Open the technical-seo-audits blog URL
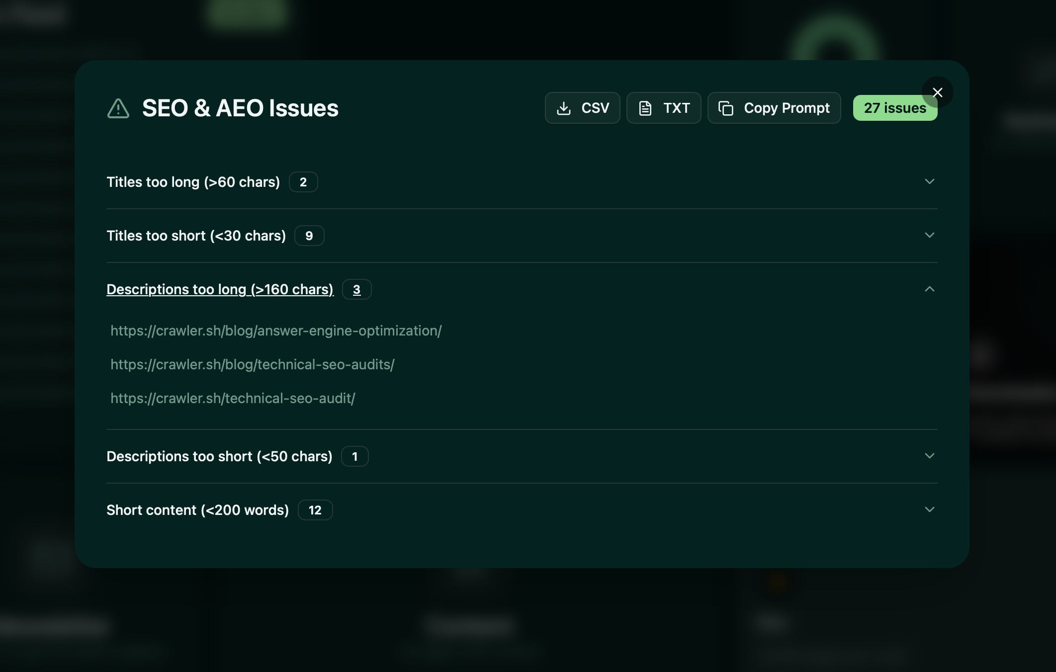 click(252, 364)
